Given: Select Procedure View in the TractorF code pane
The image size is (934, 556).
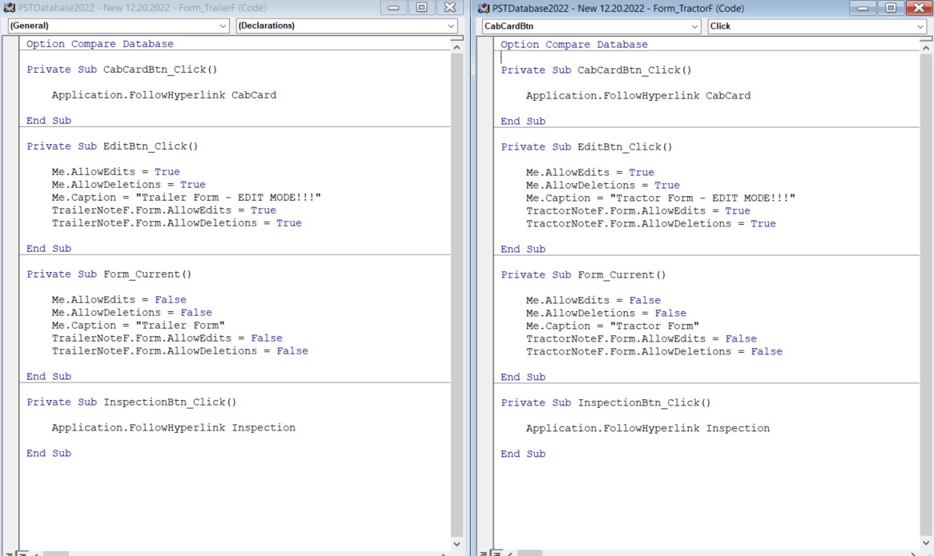Looking at the screenshot, I should (483, 553).
